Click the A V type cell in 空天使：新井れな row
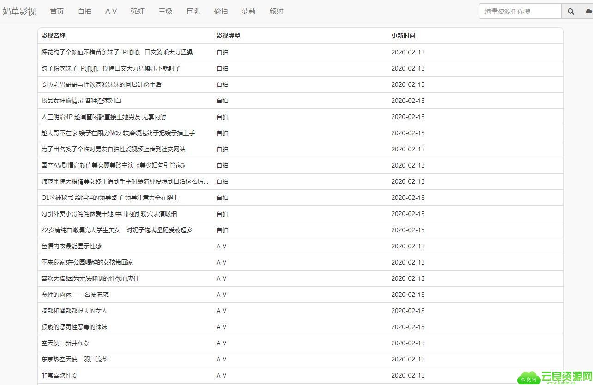593x385 pixels. pos(222,343)
